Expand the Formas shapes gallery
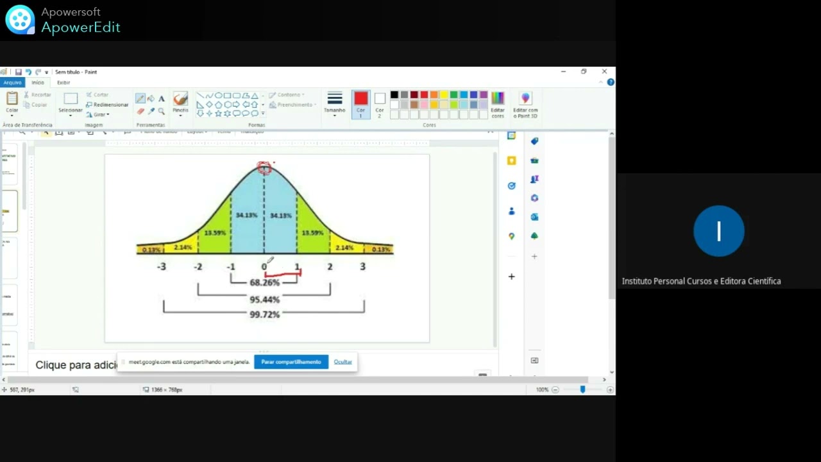The height and width of the screenshot is (462, 821). tap(263, 114)
